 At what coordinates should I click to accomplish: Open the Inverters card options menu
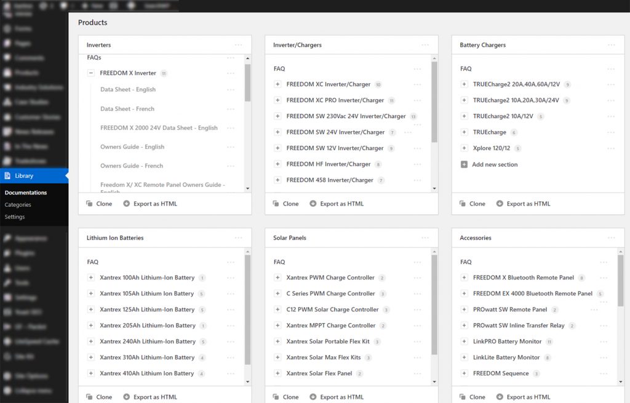pyautogui.click(x=238, y=45)
